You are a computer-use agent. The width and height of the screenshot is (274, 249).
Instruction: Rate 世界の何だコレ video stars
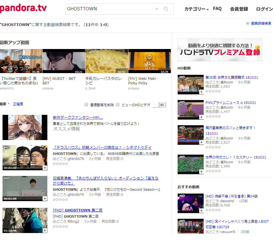213,171
